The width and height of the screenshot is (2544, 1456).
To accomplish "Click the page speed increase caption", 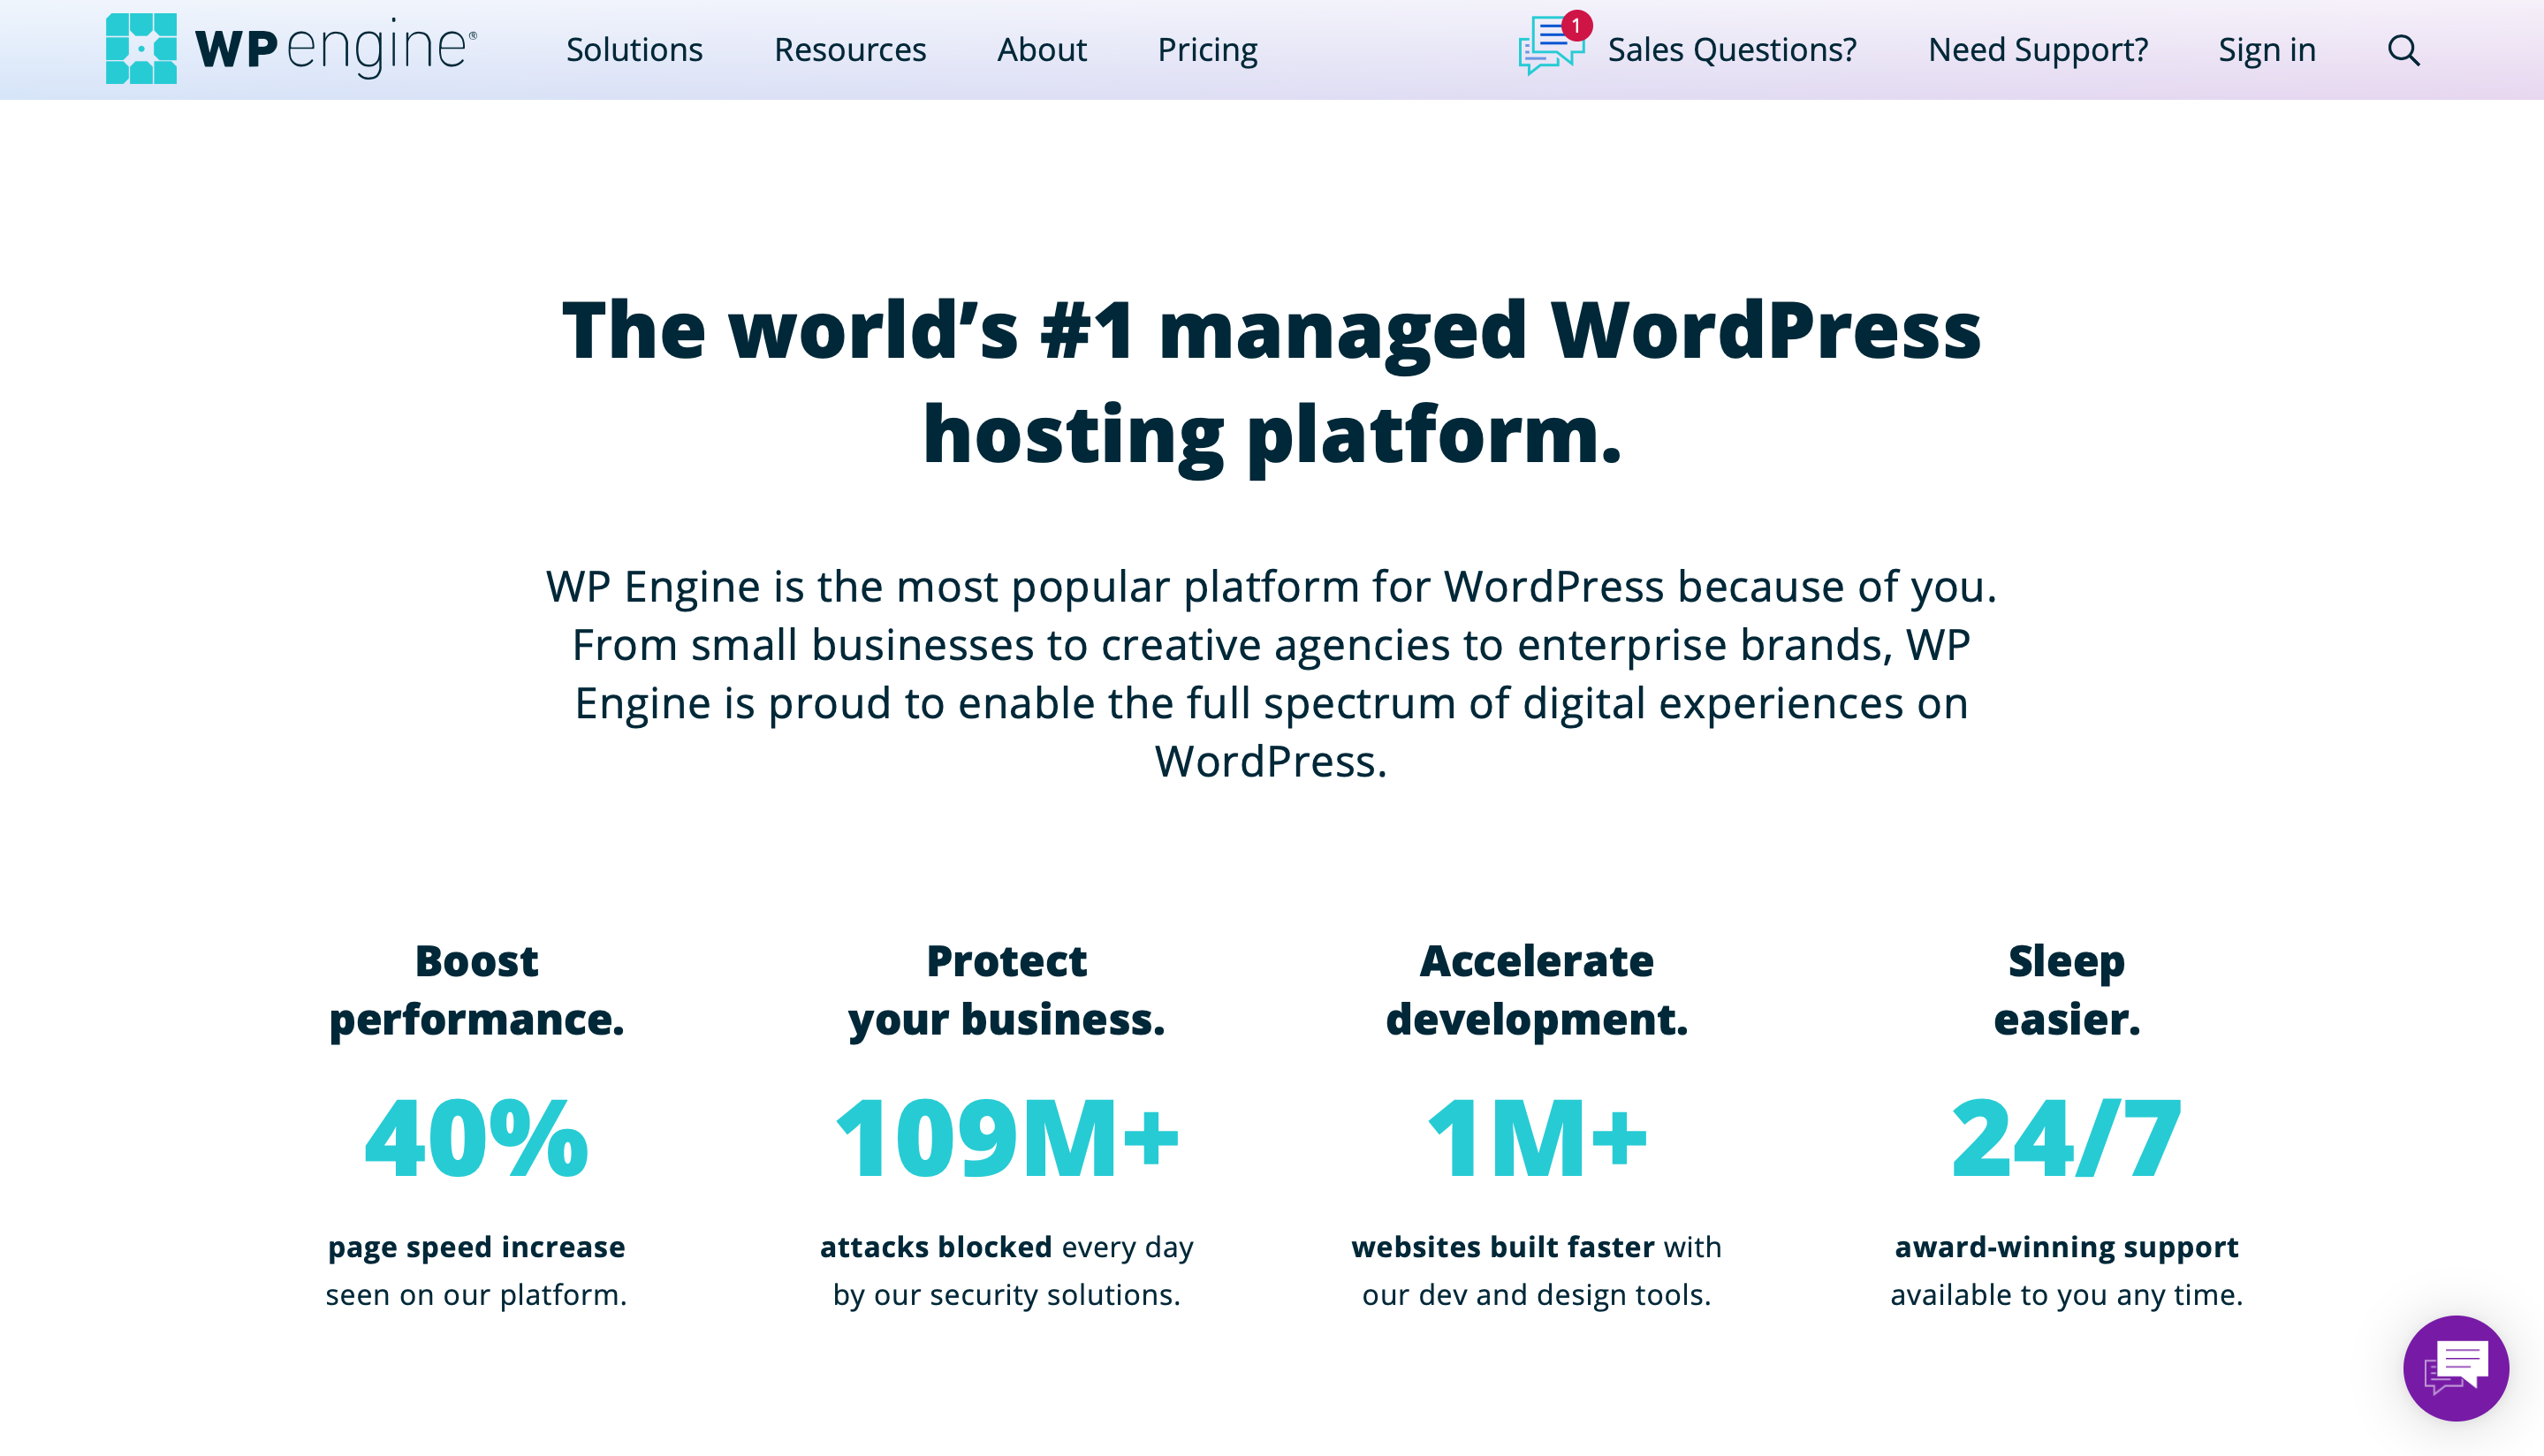I will (476, 1270).
